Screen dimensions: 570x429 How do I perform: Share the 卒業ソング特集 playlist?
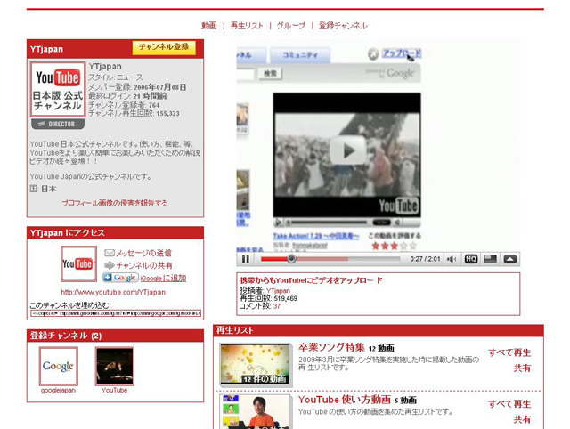tap(522, 368)
